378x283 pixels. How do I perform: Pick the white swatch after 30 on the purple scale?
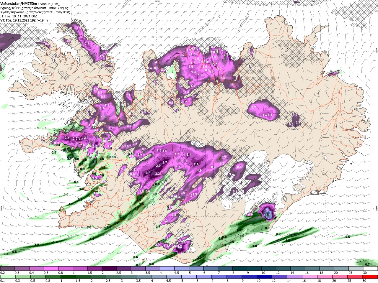point(371,268)
